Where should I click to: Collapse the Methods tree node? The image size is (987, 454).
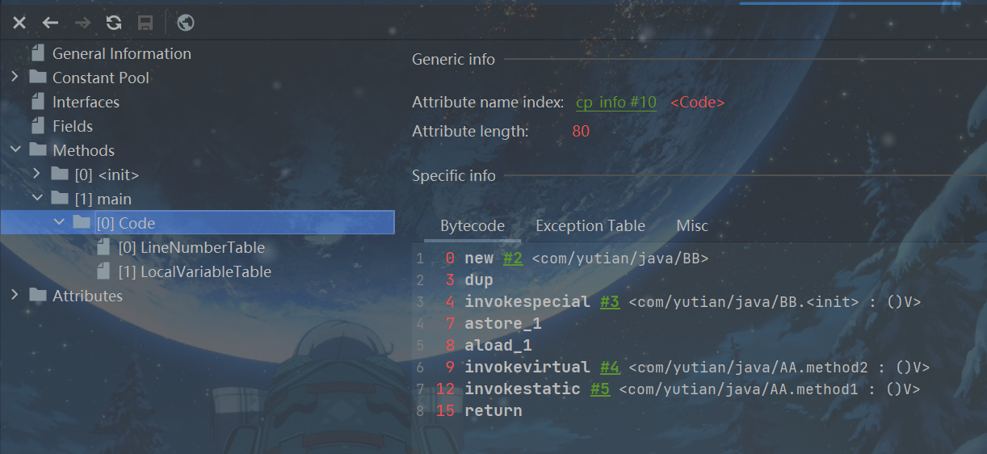(15, 150)
